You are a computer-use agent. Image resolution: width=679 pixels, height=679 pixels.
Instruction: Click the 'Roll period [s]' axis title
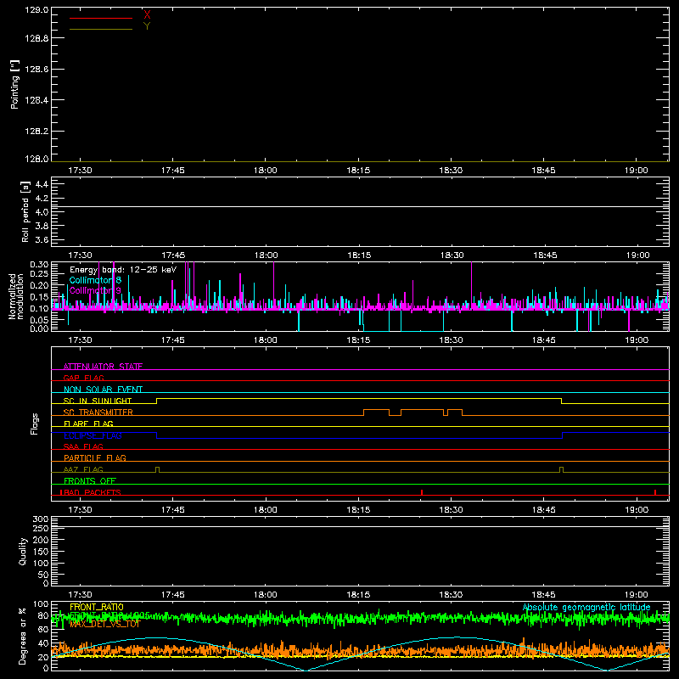pyautogui.click(x=25, y=211)
